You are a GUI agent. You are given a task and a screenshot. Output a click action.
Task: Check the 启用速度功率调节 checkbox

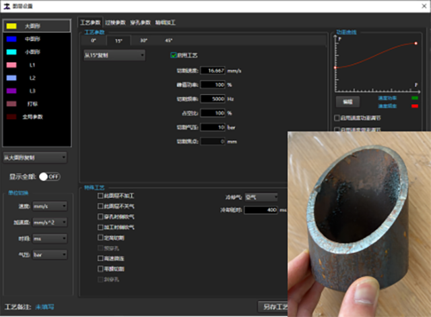pos(337,117)
